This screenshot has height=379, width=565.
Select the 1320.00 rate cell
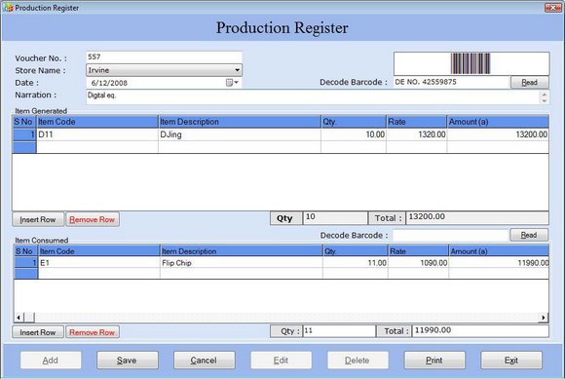(417, 134)
